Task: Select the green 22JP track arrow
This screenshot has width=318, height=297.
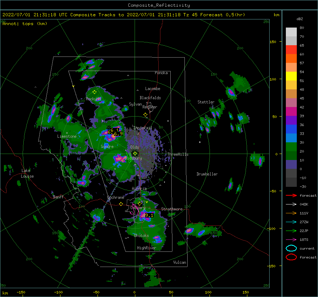Action: coord(291,231)
